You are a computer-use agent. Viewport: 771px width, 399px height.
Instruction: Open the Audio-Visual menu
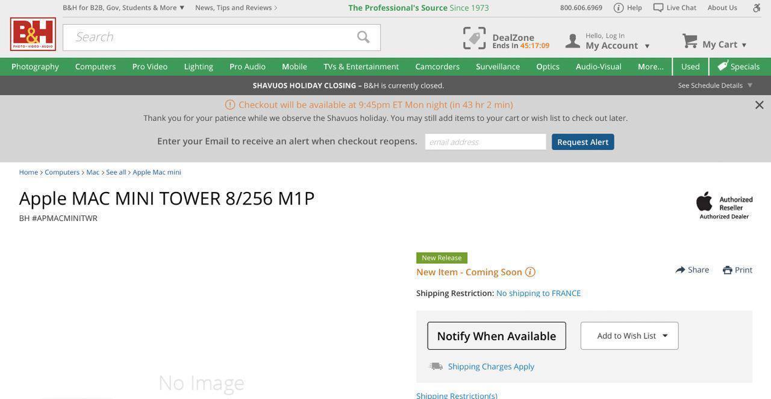click(599, 66)
